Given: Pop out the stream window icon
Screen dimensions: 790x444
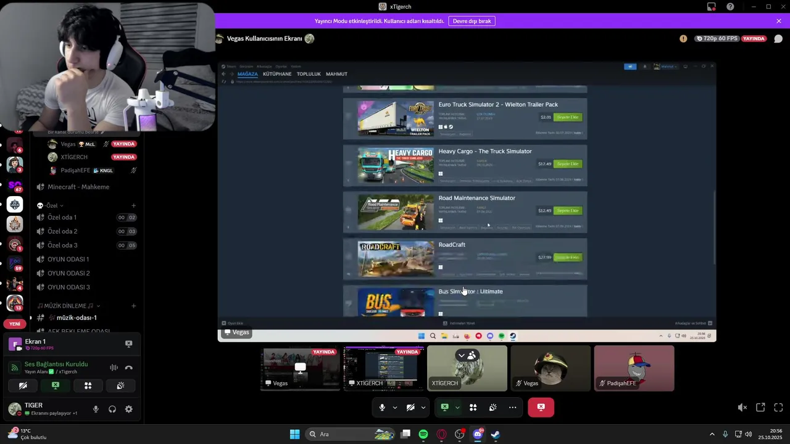Looking at the screenshot, I should [760, 408].
